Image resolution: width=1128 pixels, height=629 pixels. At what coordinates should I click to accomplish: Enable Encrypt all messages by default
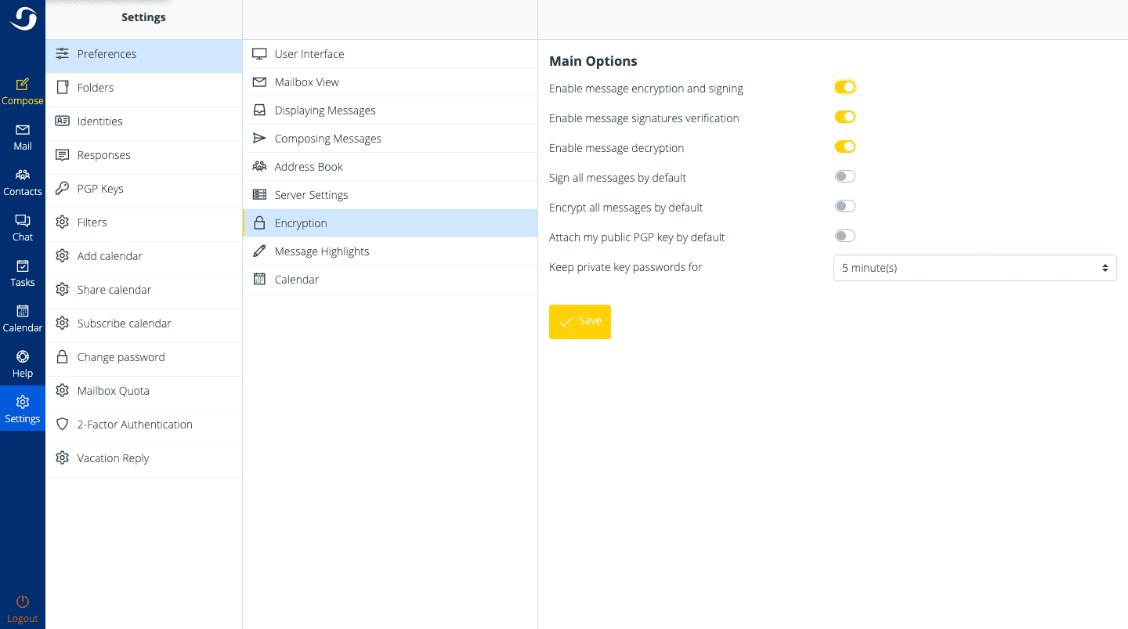(x=844, y=207)
